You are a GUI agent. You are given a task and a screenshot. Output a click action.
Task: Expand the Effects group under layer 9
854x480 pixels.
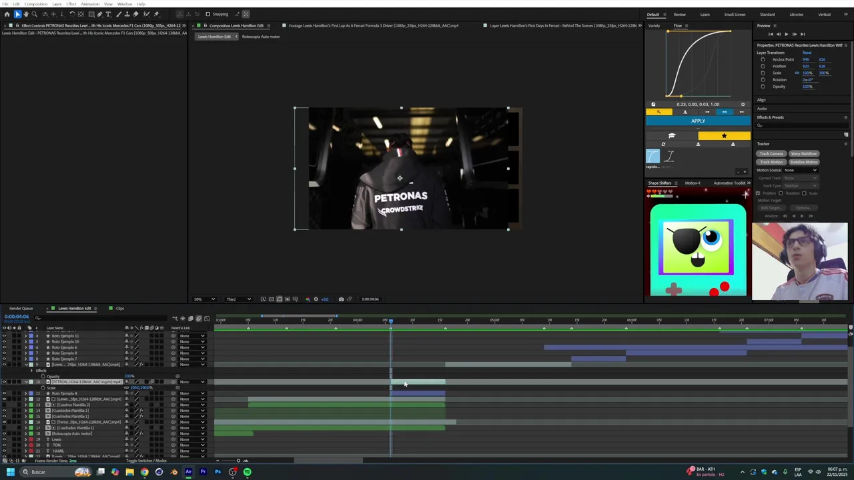tap(31, 371)
